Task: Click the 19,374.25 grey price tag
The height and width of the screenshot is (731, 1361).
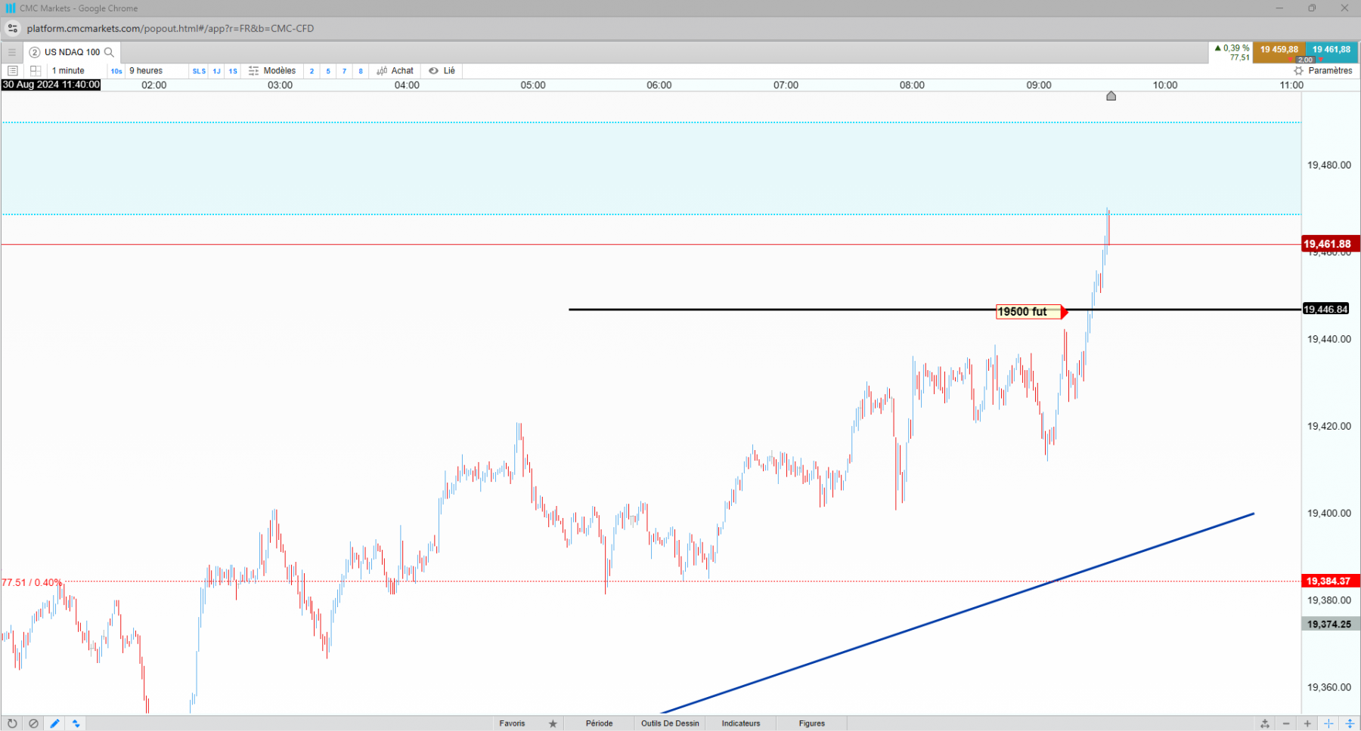Action: (x=1331, y=625)
